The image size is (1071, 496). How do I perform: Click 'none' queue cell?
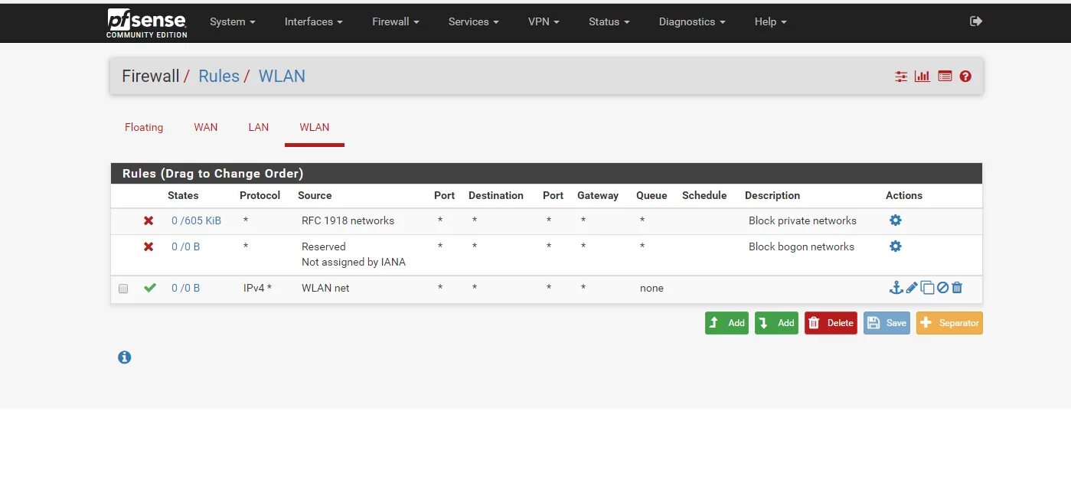651,288
